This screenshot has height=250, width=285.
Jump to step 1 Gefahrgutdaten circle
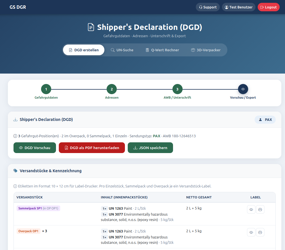click(x=46, y=89)
